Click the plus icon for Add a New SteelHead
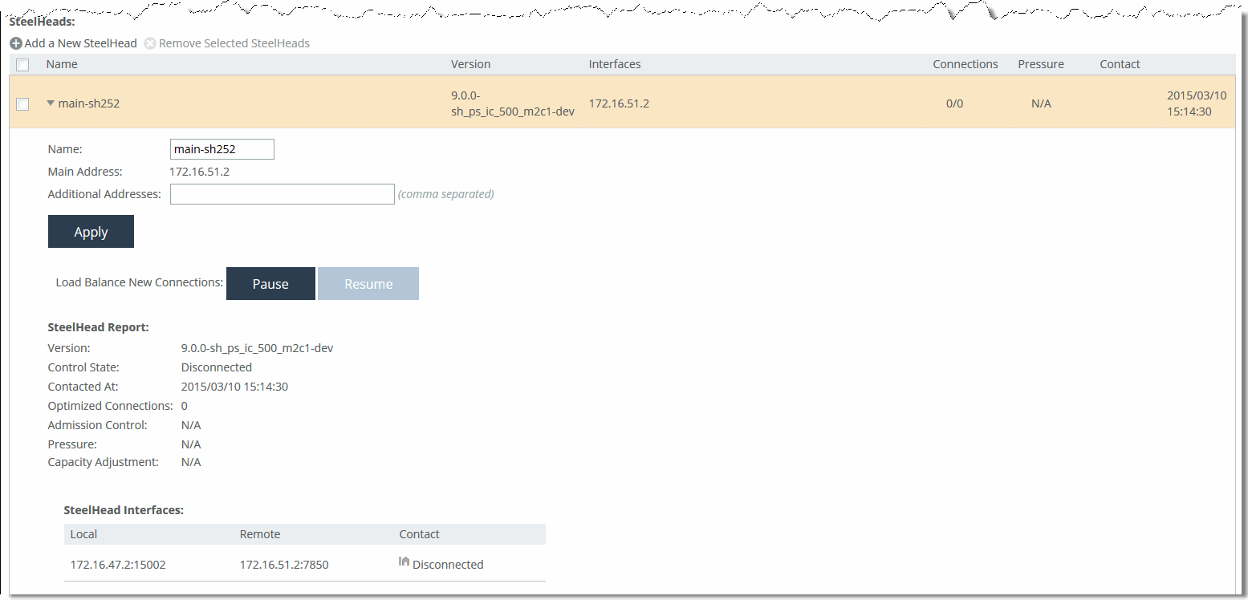1248x600 pixels. pyautogui.click(x=16, y=43)
